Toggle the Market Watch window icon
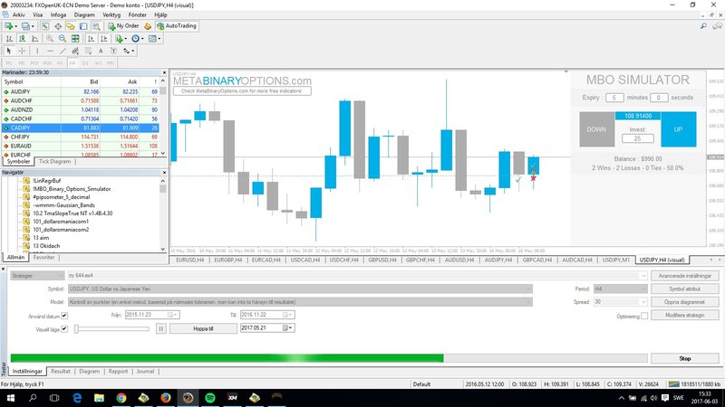Image resolution: width=725 pixels, height=407 pixels. (x=45, y=26)
